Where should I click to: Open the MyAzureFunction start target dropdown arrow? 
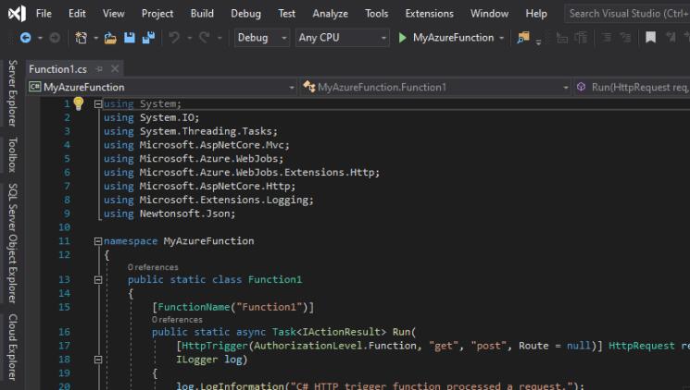pyautogui.click(x=502, y=38)
